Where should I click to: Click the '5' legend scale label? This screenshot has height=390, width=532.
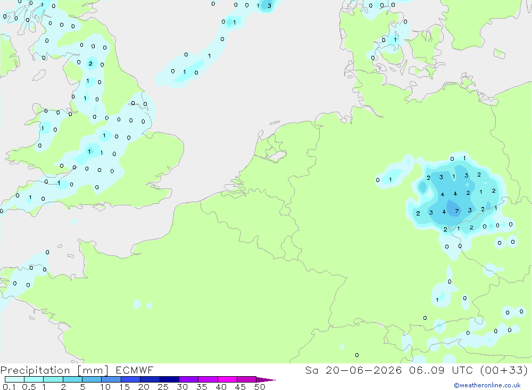[82, 387]
